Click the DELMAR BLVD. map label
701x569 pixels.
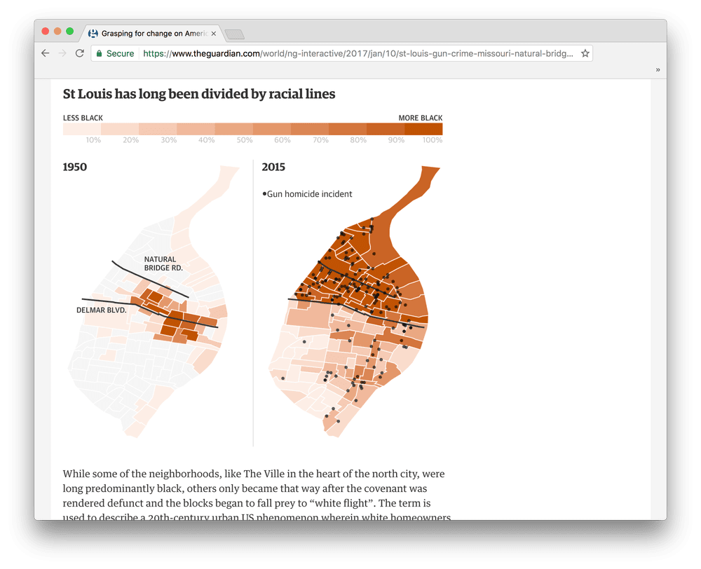pyautogui.click(x=102, y=310)
